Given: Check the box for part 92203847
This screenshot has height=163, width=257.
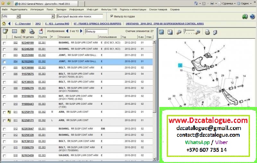Looking at the screenshot, I should coord(4,129).
